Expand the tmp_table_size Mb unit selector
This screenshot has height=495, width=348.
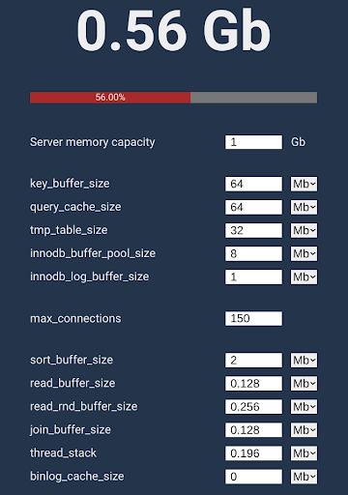click(x=304, y=230)
